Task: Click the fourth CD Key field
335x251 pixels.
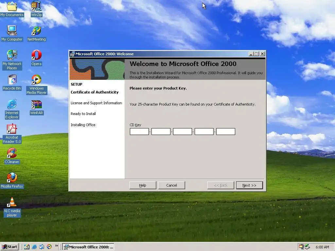Action: [204, 131]
